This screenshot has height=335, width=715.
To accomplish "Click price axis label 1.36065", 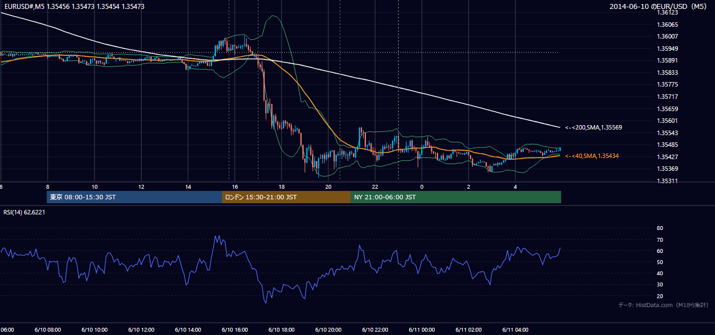I will 667,25.
